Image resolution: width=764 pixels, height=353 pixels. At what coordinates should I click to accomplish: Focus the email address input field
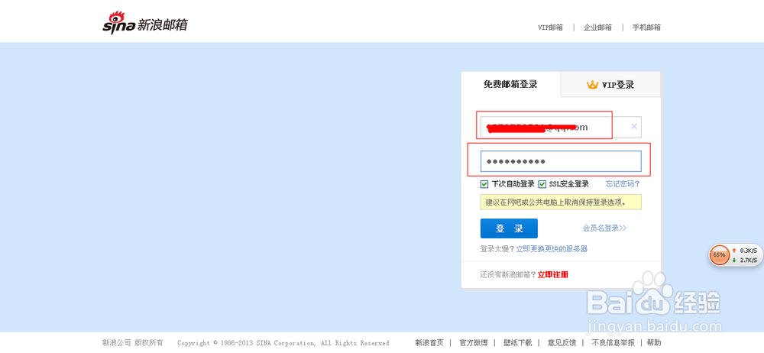tap(561, 128)
